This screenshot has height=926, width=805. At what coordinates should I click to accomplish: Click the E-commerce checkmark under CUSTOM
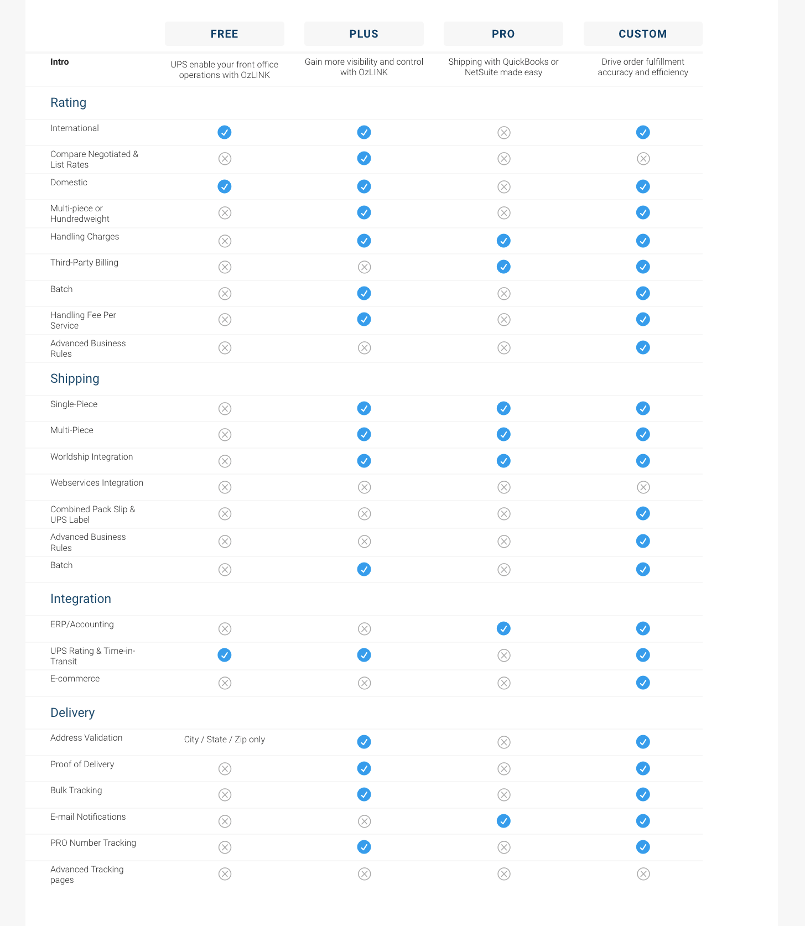(643, 683)
